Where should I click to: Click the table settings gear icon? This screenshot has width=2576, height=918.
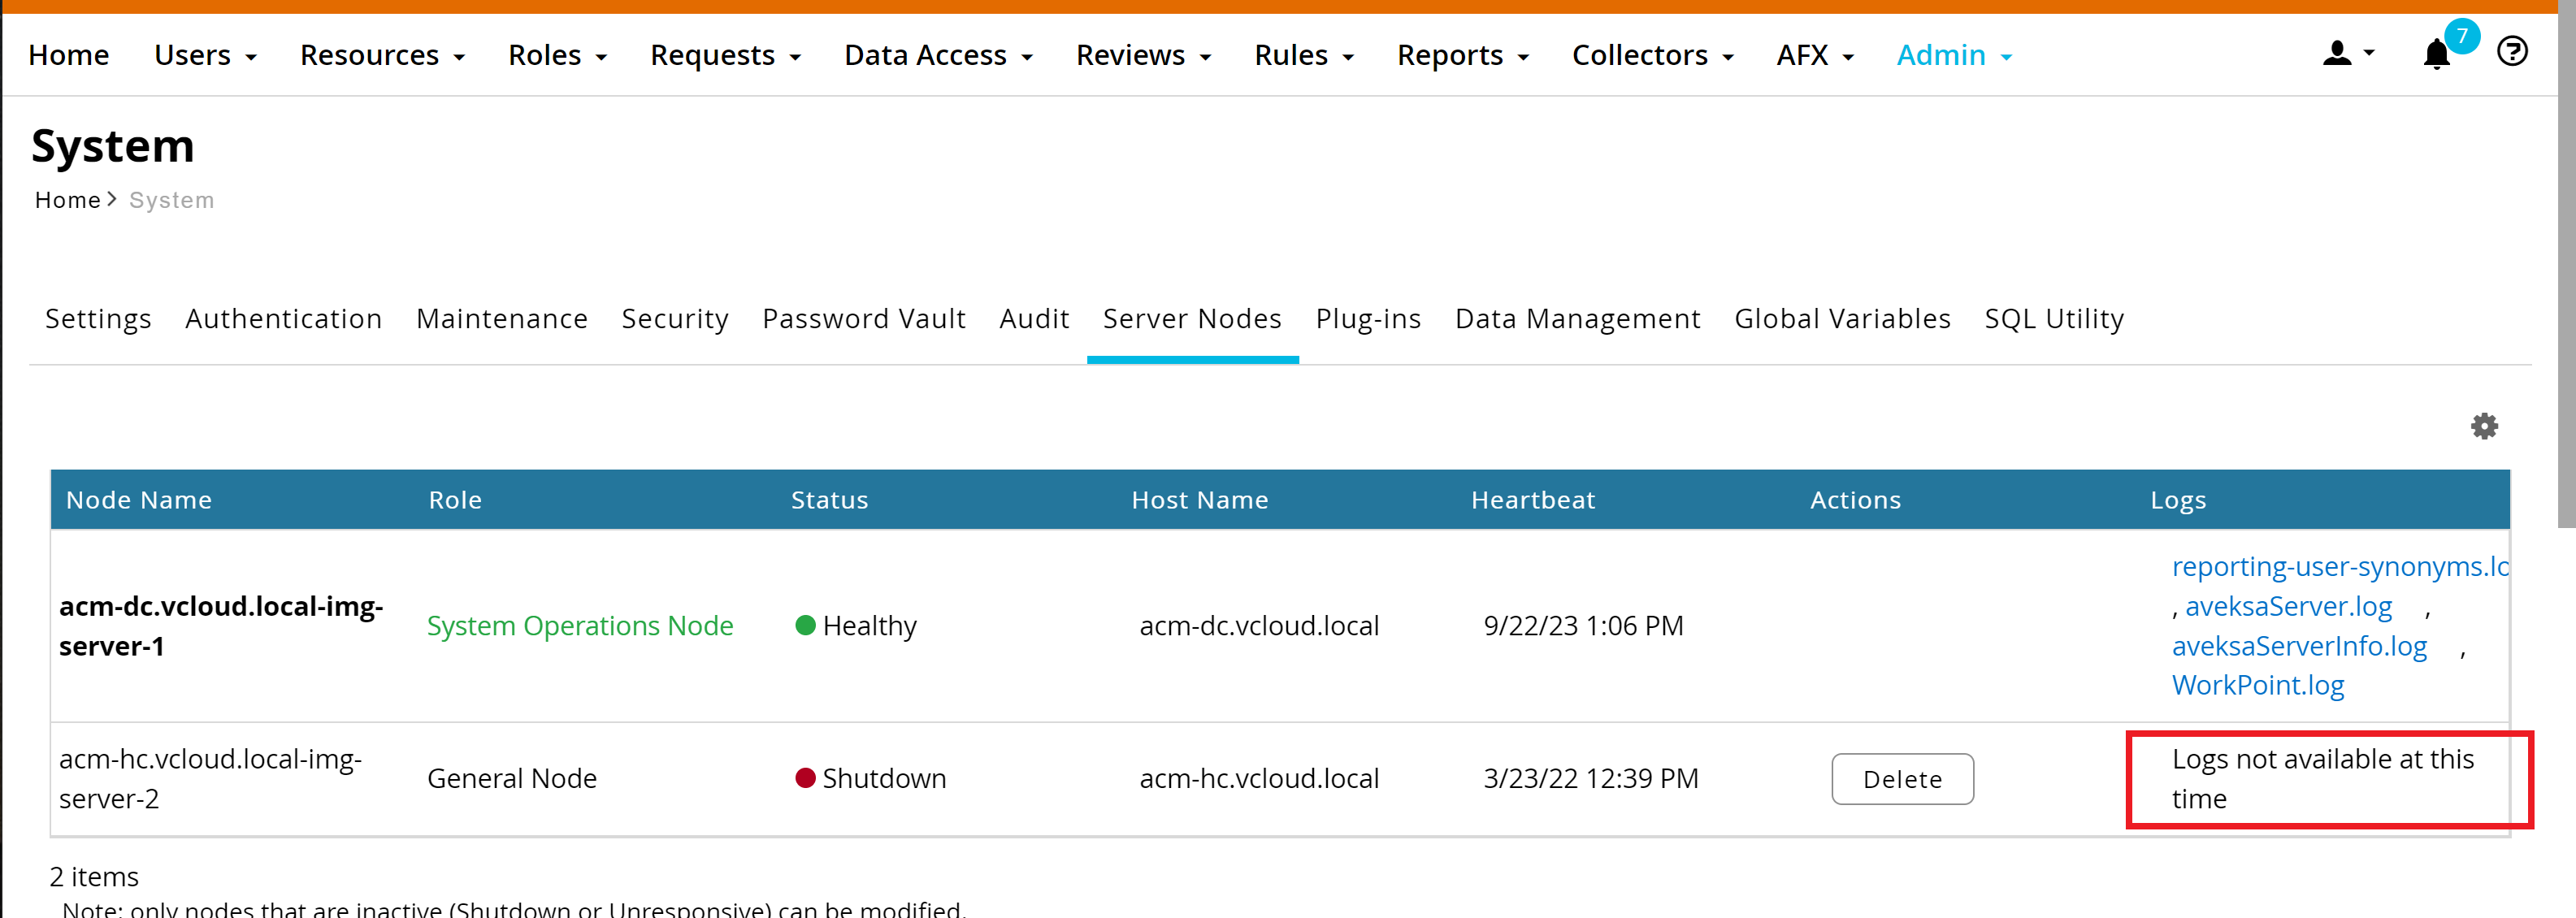click(2484, 427)
